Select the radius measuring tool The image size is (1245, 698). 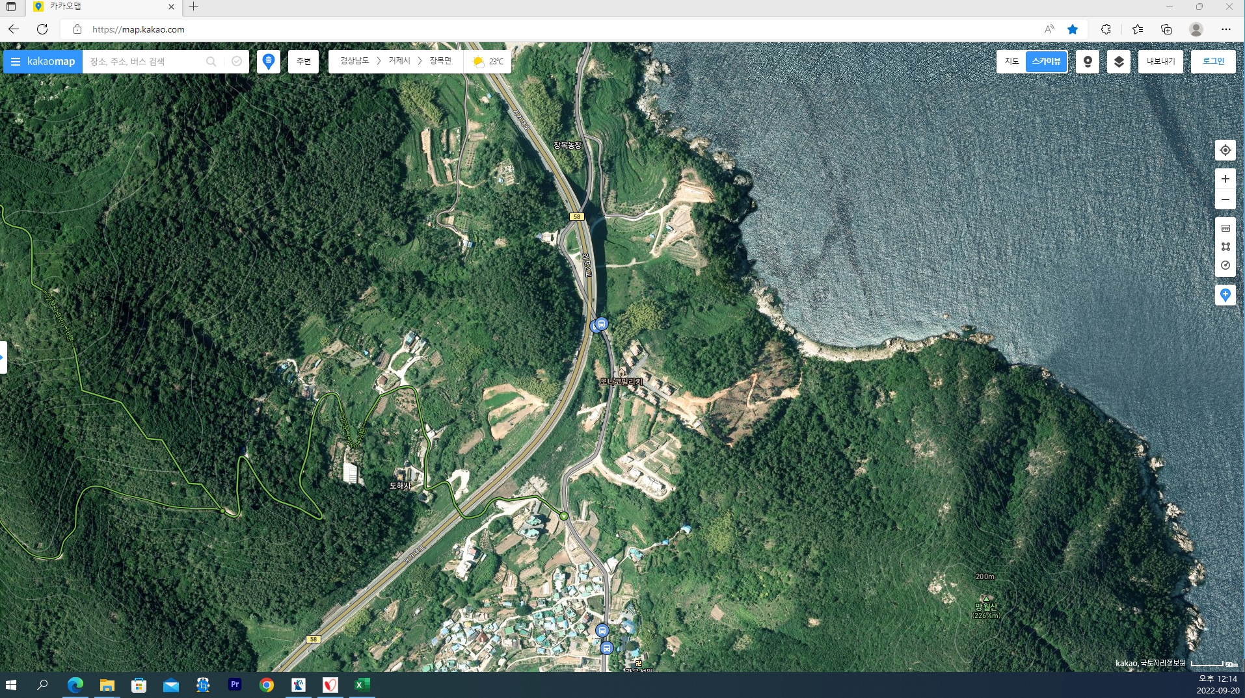(x=1225, y=265)
